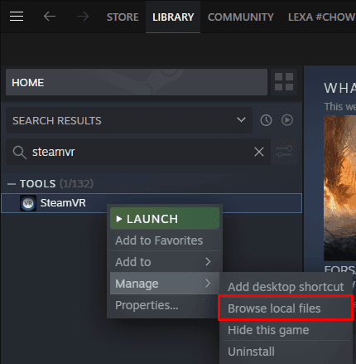Expand the SEARCH RESULTS dropdown
Screen dimensions: 356x364
tap(129, 120)
